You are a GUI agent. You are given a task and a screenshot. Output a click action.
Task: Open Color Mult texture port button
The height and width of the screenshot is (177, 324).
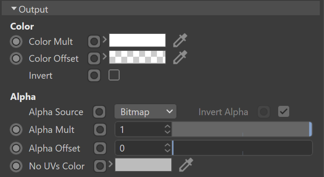point(94,41)
